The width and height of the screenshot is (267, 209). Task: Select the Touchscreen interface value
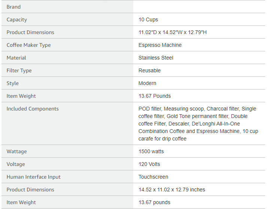click(x=153, y=177)
